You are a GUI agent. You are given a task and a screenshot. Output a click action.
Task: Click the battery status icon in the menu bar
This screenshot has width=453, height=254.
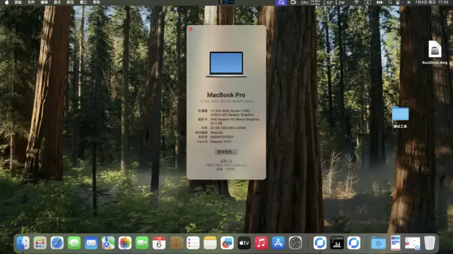tap(379, 2)
